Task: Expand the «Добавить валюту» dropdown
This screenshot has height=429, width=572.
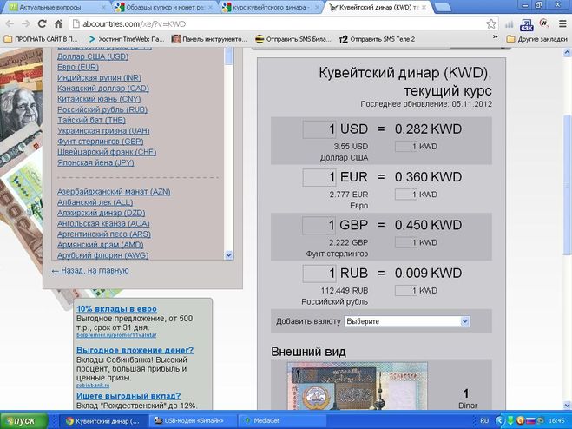Action: (407, 321)
